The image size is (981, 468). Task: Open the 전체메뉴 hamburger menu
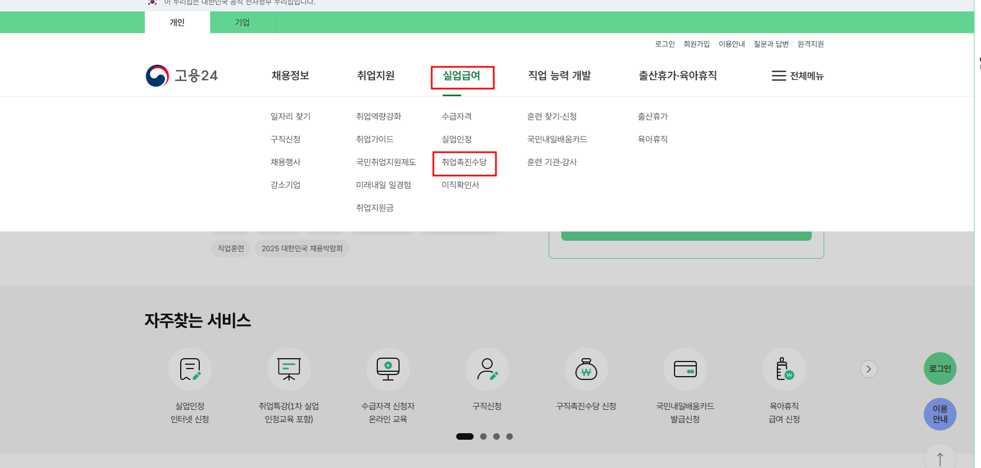point(798,76)
